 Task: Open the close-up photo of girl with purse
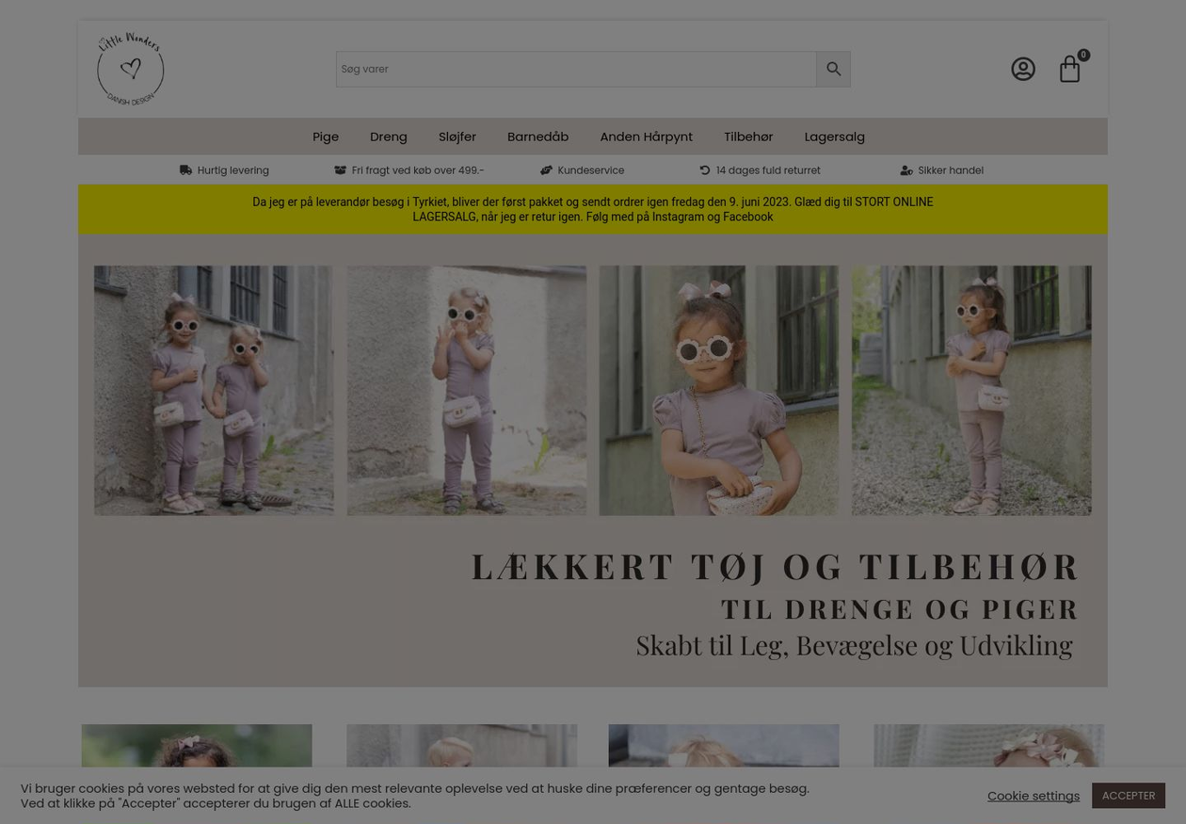(718, 390)
